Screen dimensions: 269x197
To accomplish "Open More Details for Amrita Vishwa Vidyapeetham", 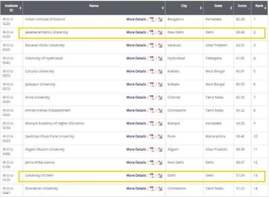I will (136, 110).
